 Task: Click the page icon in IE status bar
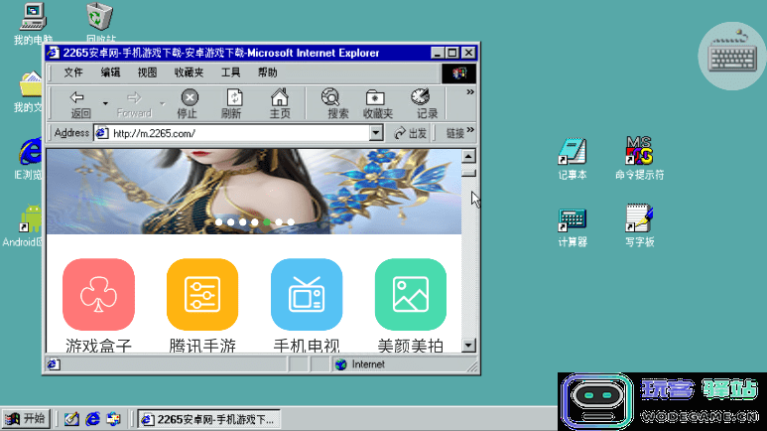pyautogui.click(x=54, y=364)
